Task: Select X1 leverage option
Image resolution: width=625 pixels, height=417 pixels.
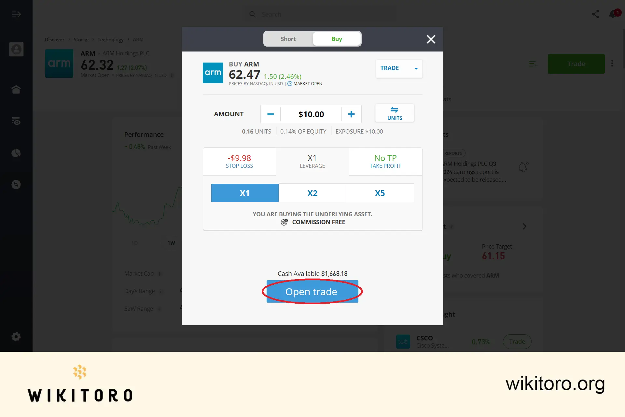Action: pos(244,193)
